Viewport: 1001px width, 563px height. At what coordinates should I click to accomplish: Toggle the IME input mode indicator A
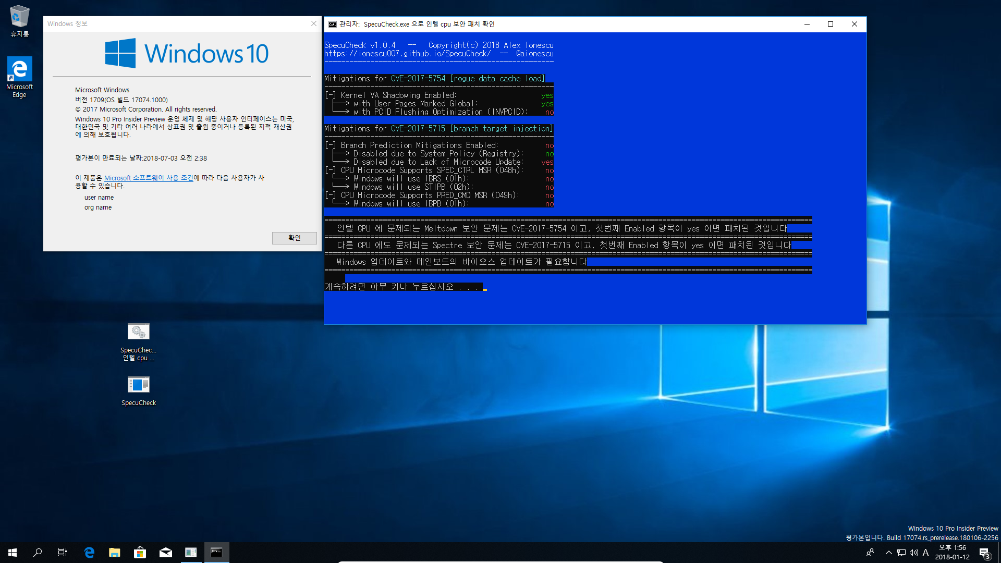point(926,553)
